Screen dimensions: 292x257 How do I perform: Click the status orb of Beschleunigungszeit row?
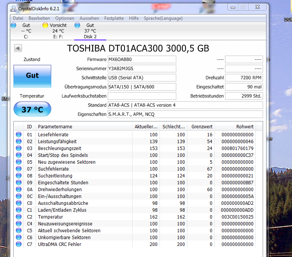coord(19,148)
